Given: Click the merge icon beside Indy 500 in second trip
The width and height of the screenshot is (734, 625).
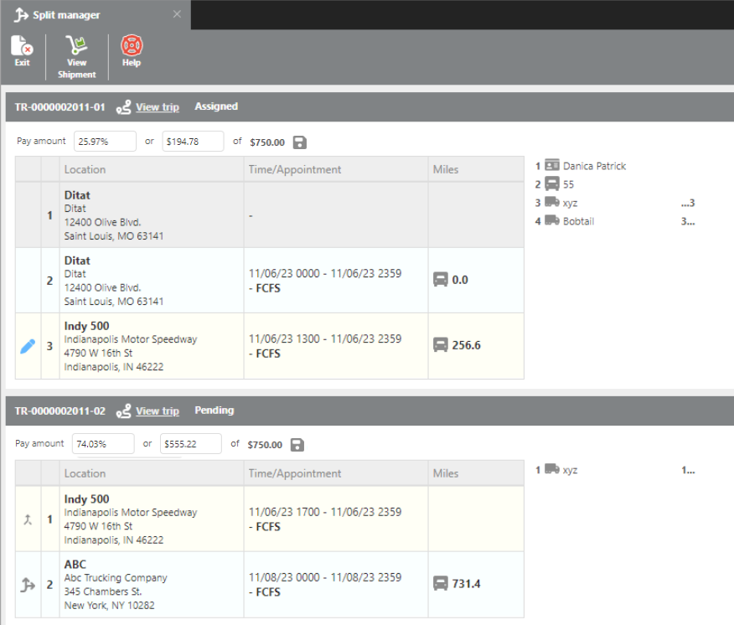Looking at the screenshot, I should click(28, 519).
